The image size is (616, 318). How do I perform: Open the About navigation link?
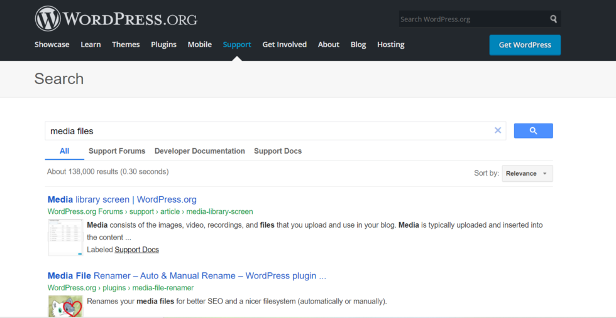[x=329, y=45]
